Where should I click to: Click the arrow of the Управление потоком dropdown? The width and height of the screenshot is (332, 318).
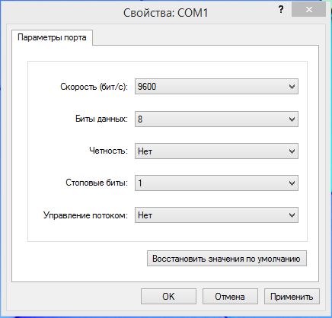click(292, 215)
